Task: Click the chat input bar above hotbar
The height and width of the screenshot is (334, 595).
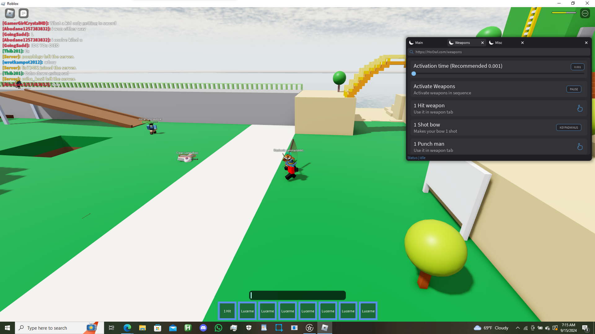Action: (x=297, y=295)
